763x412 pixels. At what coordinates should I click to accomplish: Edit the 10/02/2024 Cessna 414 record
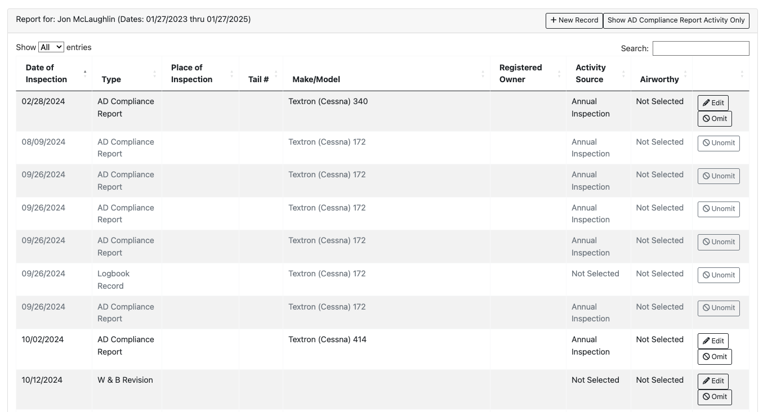click(x=713, y=341)
